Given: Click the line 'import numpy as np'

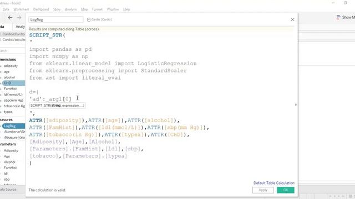Looking at the screenshot, I should pyautogui.click(x=59, y=56).
